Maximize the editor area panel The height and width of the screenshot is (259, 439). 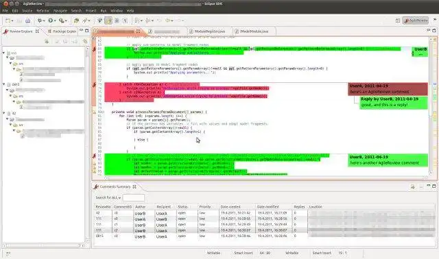pyautogui.click(x=434, y=30)
